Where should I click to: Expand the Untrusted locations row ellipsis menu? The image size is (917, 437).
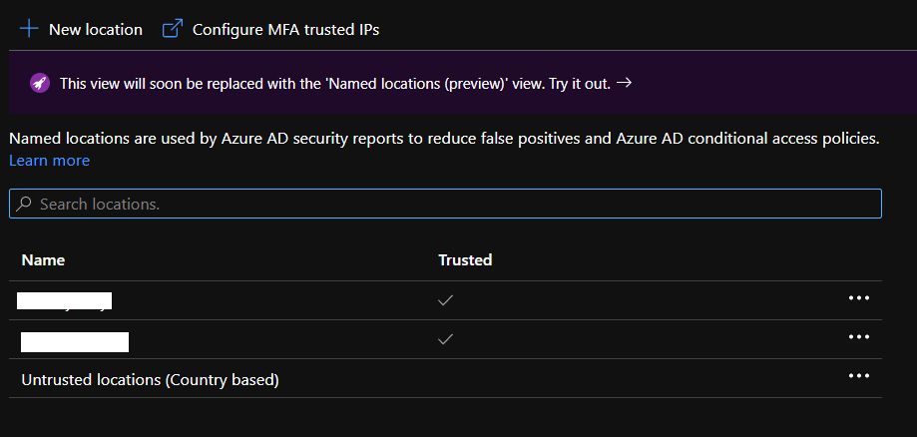858,376
